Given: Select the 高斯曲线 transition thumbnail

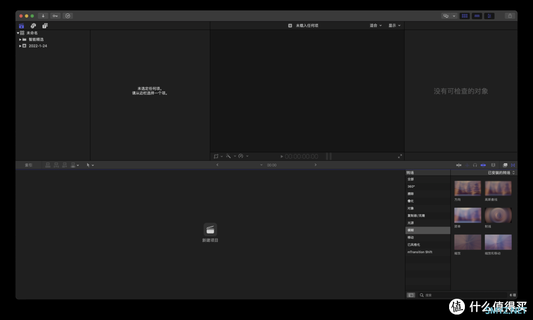Looking at the screenshot, I should point(498,189).
